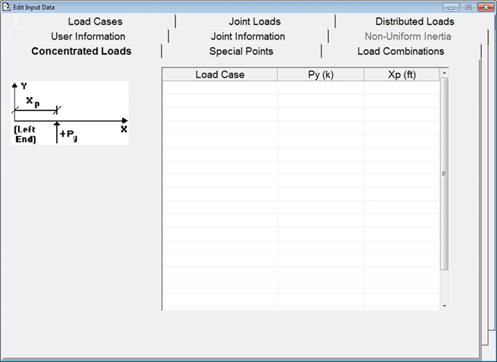Click the table scroll down arrow
497x362 pixels.
(x=444, y=306)
